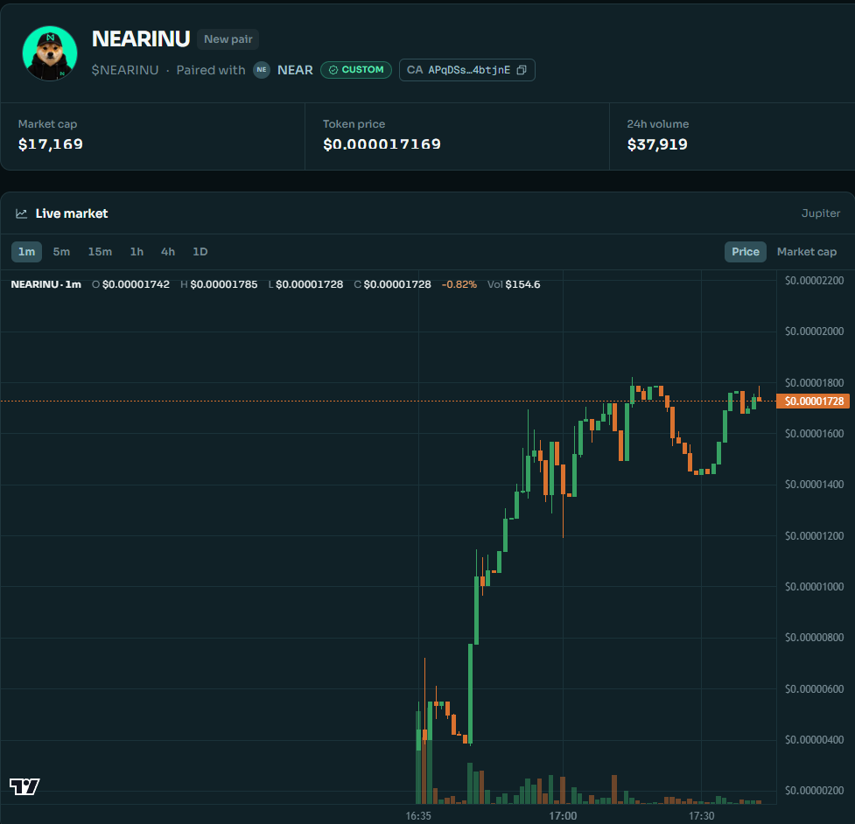Click the CA APqDSs…4btjnE address button
855x824 pixels.
click(466, 70)
